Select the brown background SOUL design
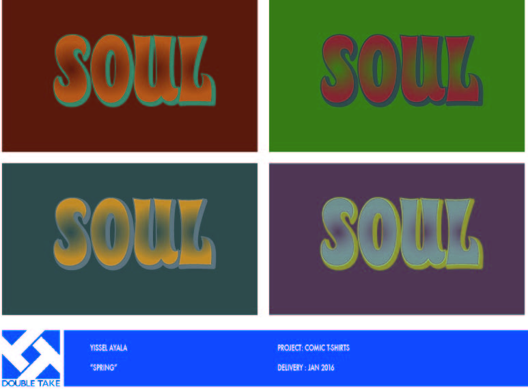Screen dimensions: 528x389 [x=130, y=75]
